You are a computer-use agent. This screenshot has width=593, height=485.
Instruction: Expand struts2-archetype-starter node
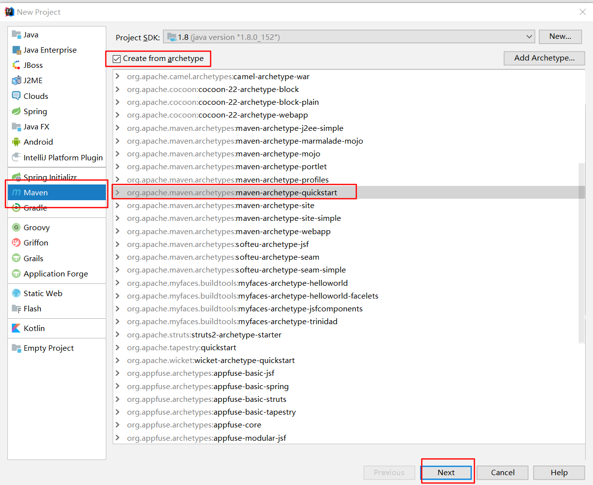[118, 335]
